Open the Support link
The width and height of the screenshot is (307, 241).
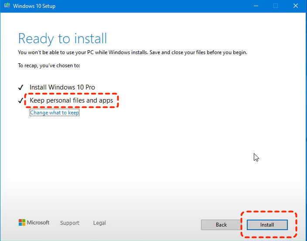pyautogui.click(x=70, y=223)
